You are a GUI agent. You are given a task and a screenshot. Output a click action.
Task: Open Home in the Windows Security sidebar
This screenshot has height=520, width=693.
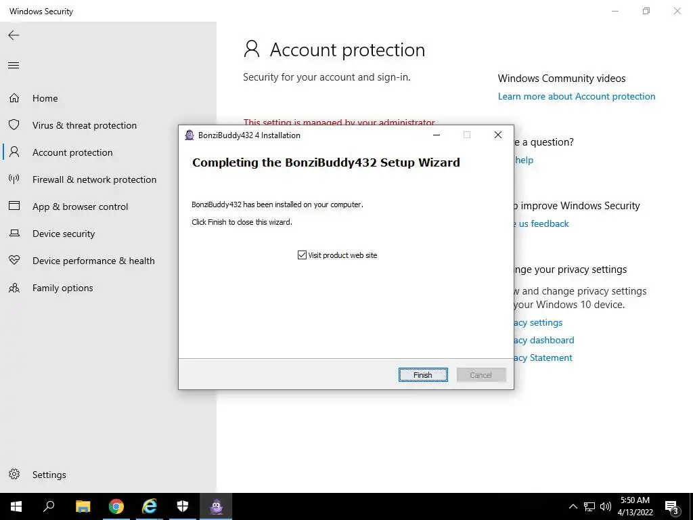pos(45,98)
